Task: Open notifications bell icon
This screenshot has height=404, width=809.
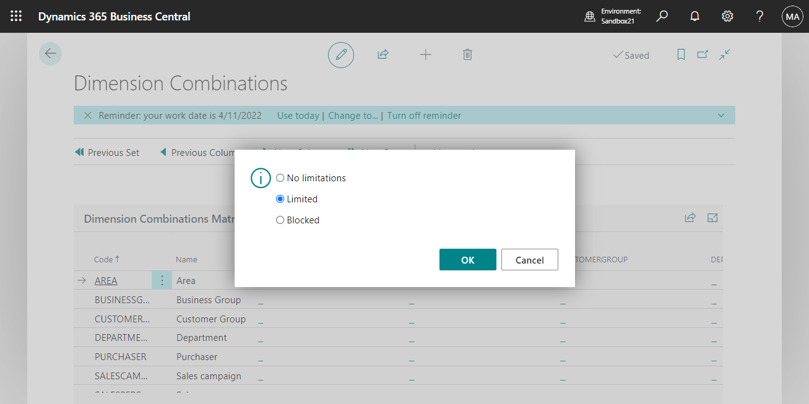Action: tap(694, 16)
